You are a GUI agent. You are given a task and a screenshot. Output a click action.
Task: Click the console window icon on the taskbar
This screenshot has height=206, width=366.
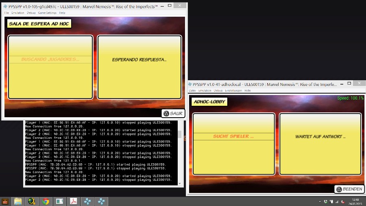click(59, 201)
